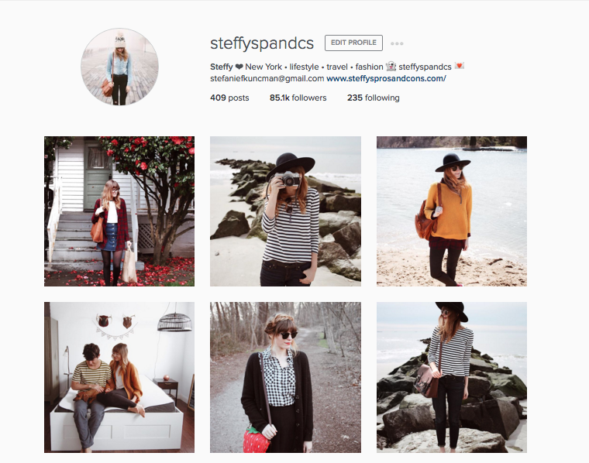
Task: Open photo of couple sitting on bed
Action: 119,377
